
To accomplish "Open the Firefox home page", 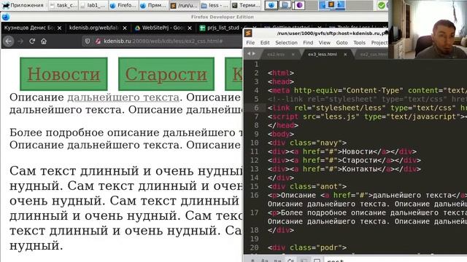I will click(x=44, y=41).
